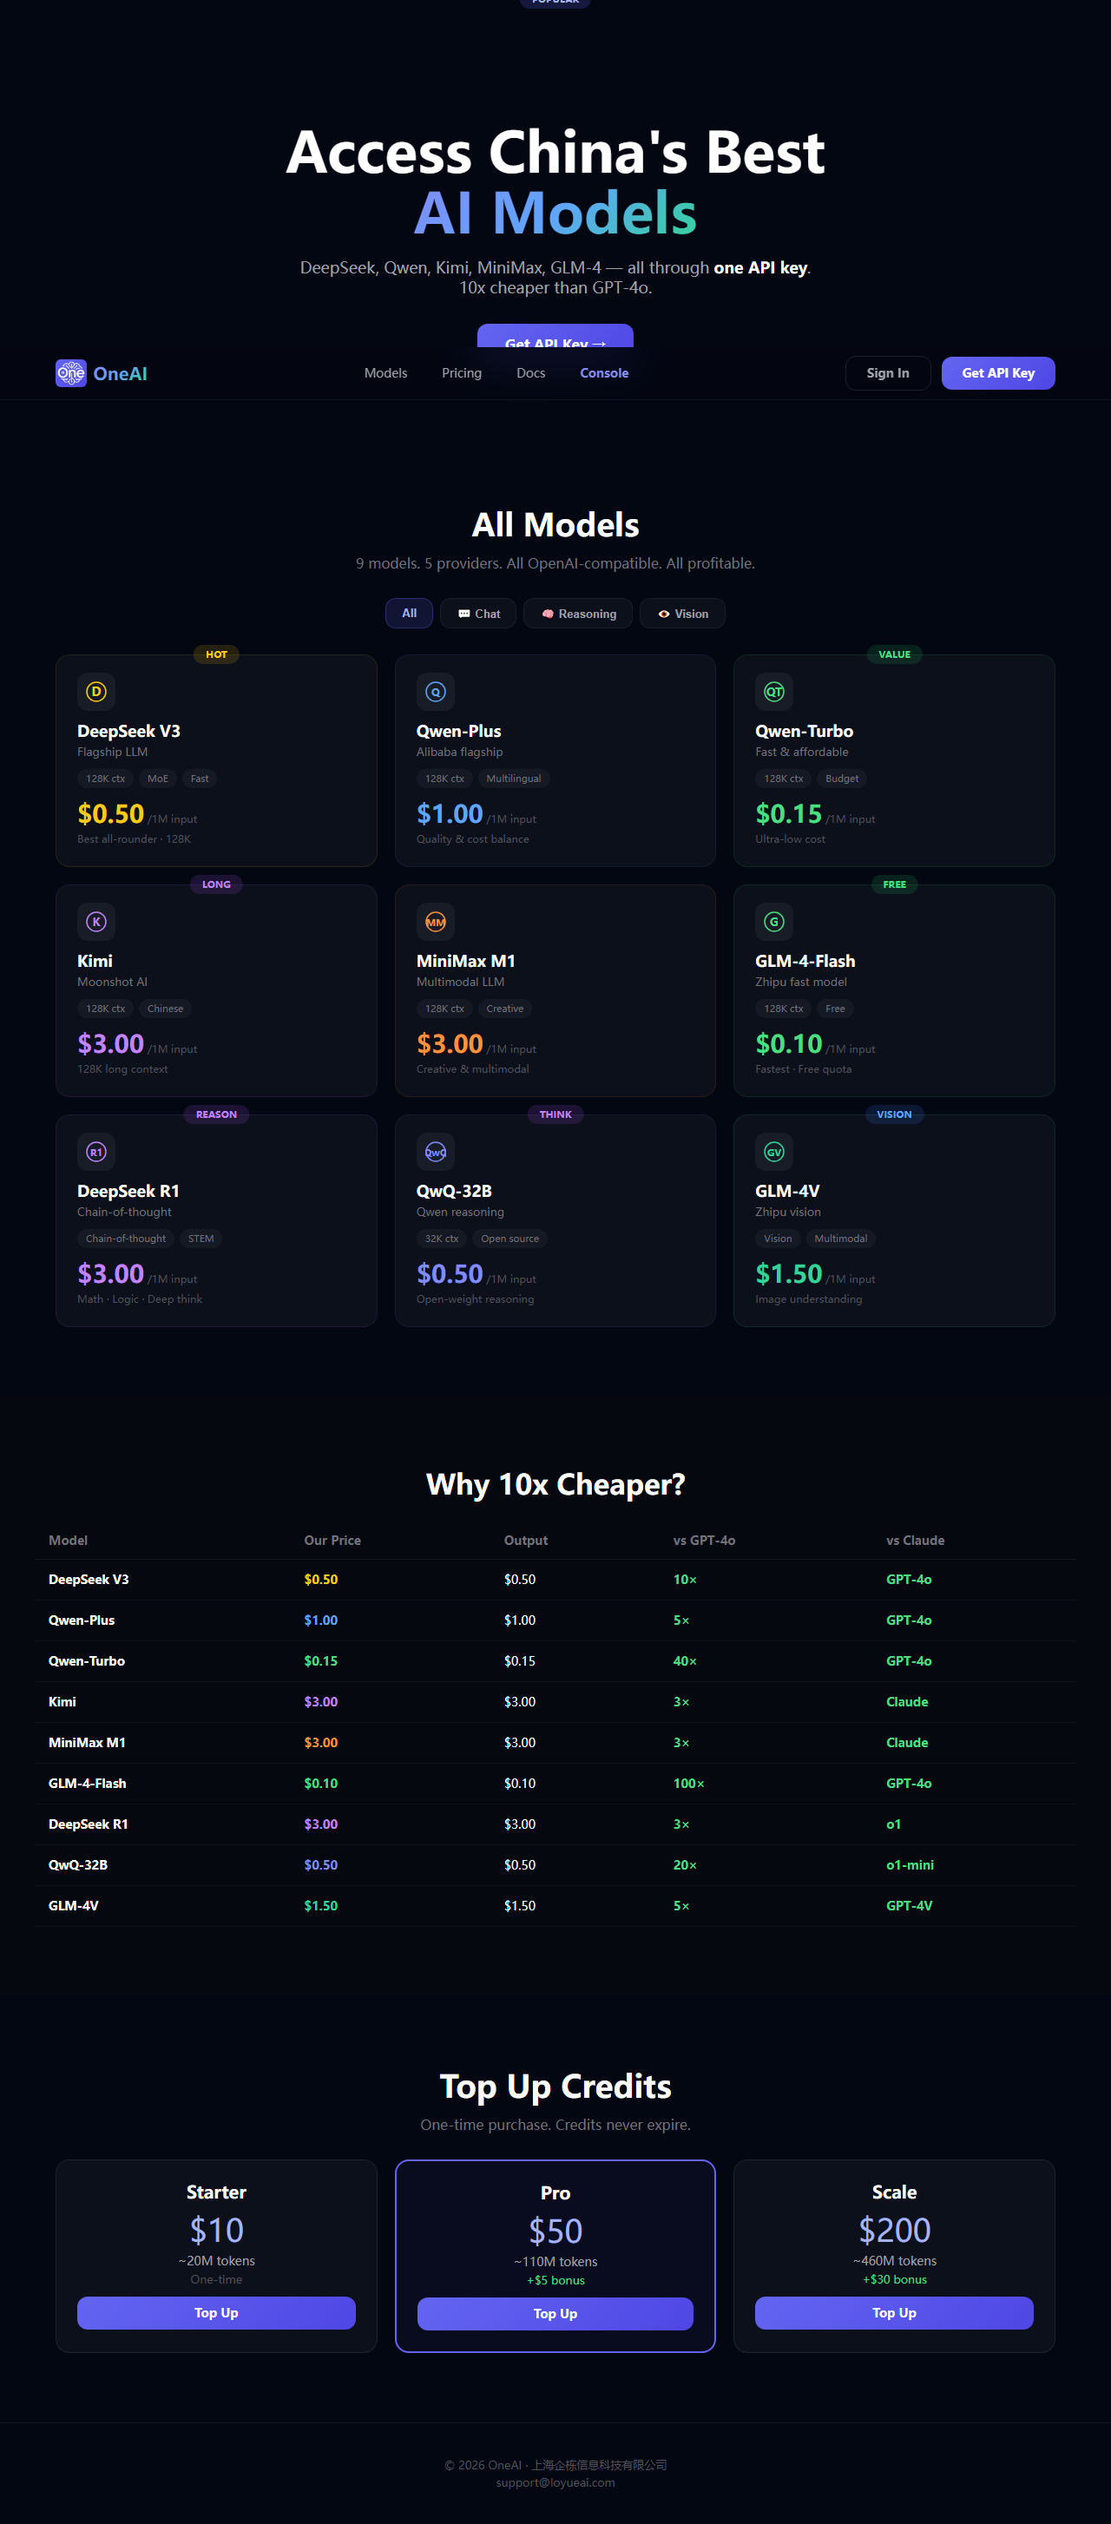
Task: Click the THINK badge on QwQ-32B
Action: click(x=555, y=1115)
